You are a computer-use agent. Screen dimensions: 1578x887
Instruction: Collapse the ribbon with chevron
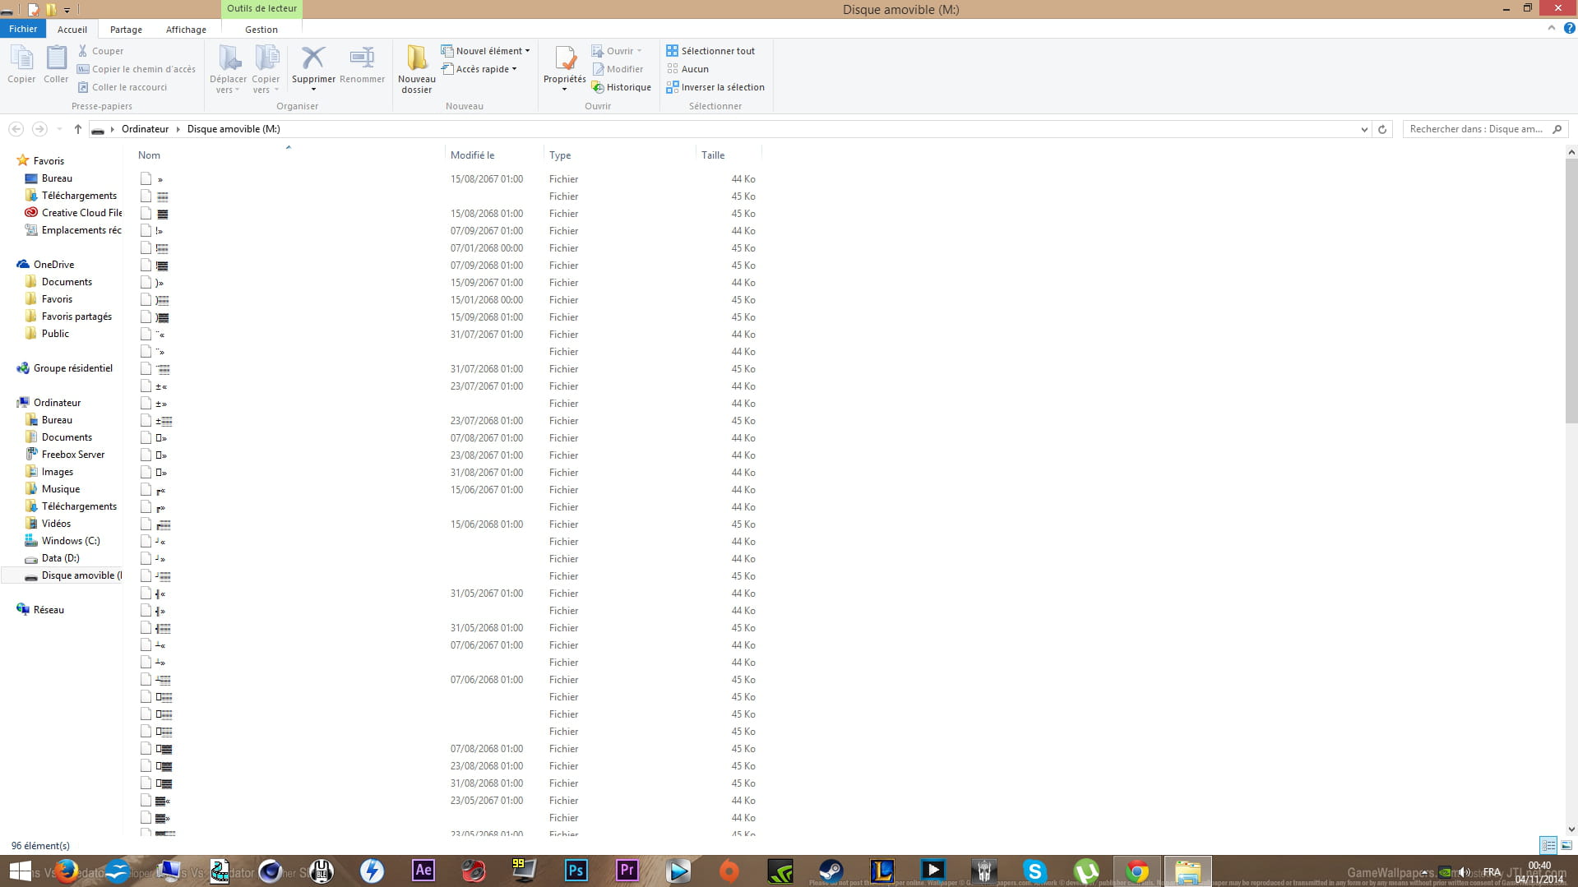(x=1552, y=28)
